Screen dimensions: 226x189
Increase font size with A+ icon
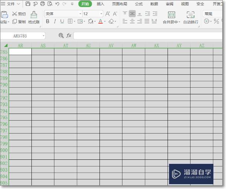(x=108, y=14)
